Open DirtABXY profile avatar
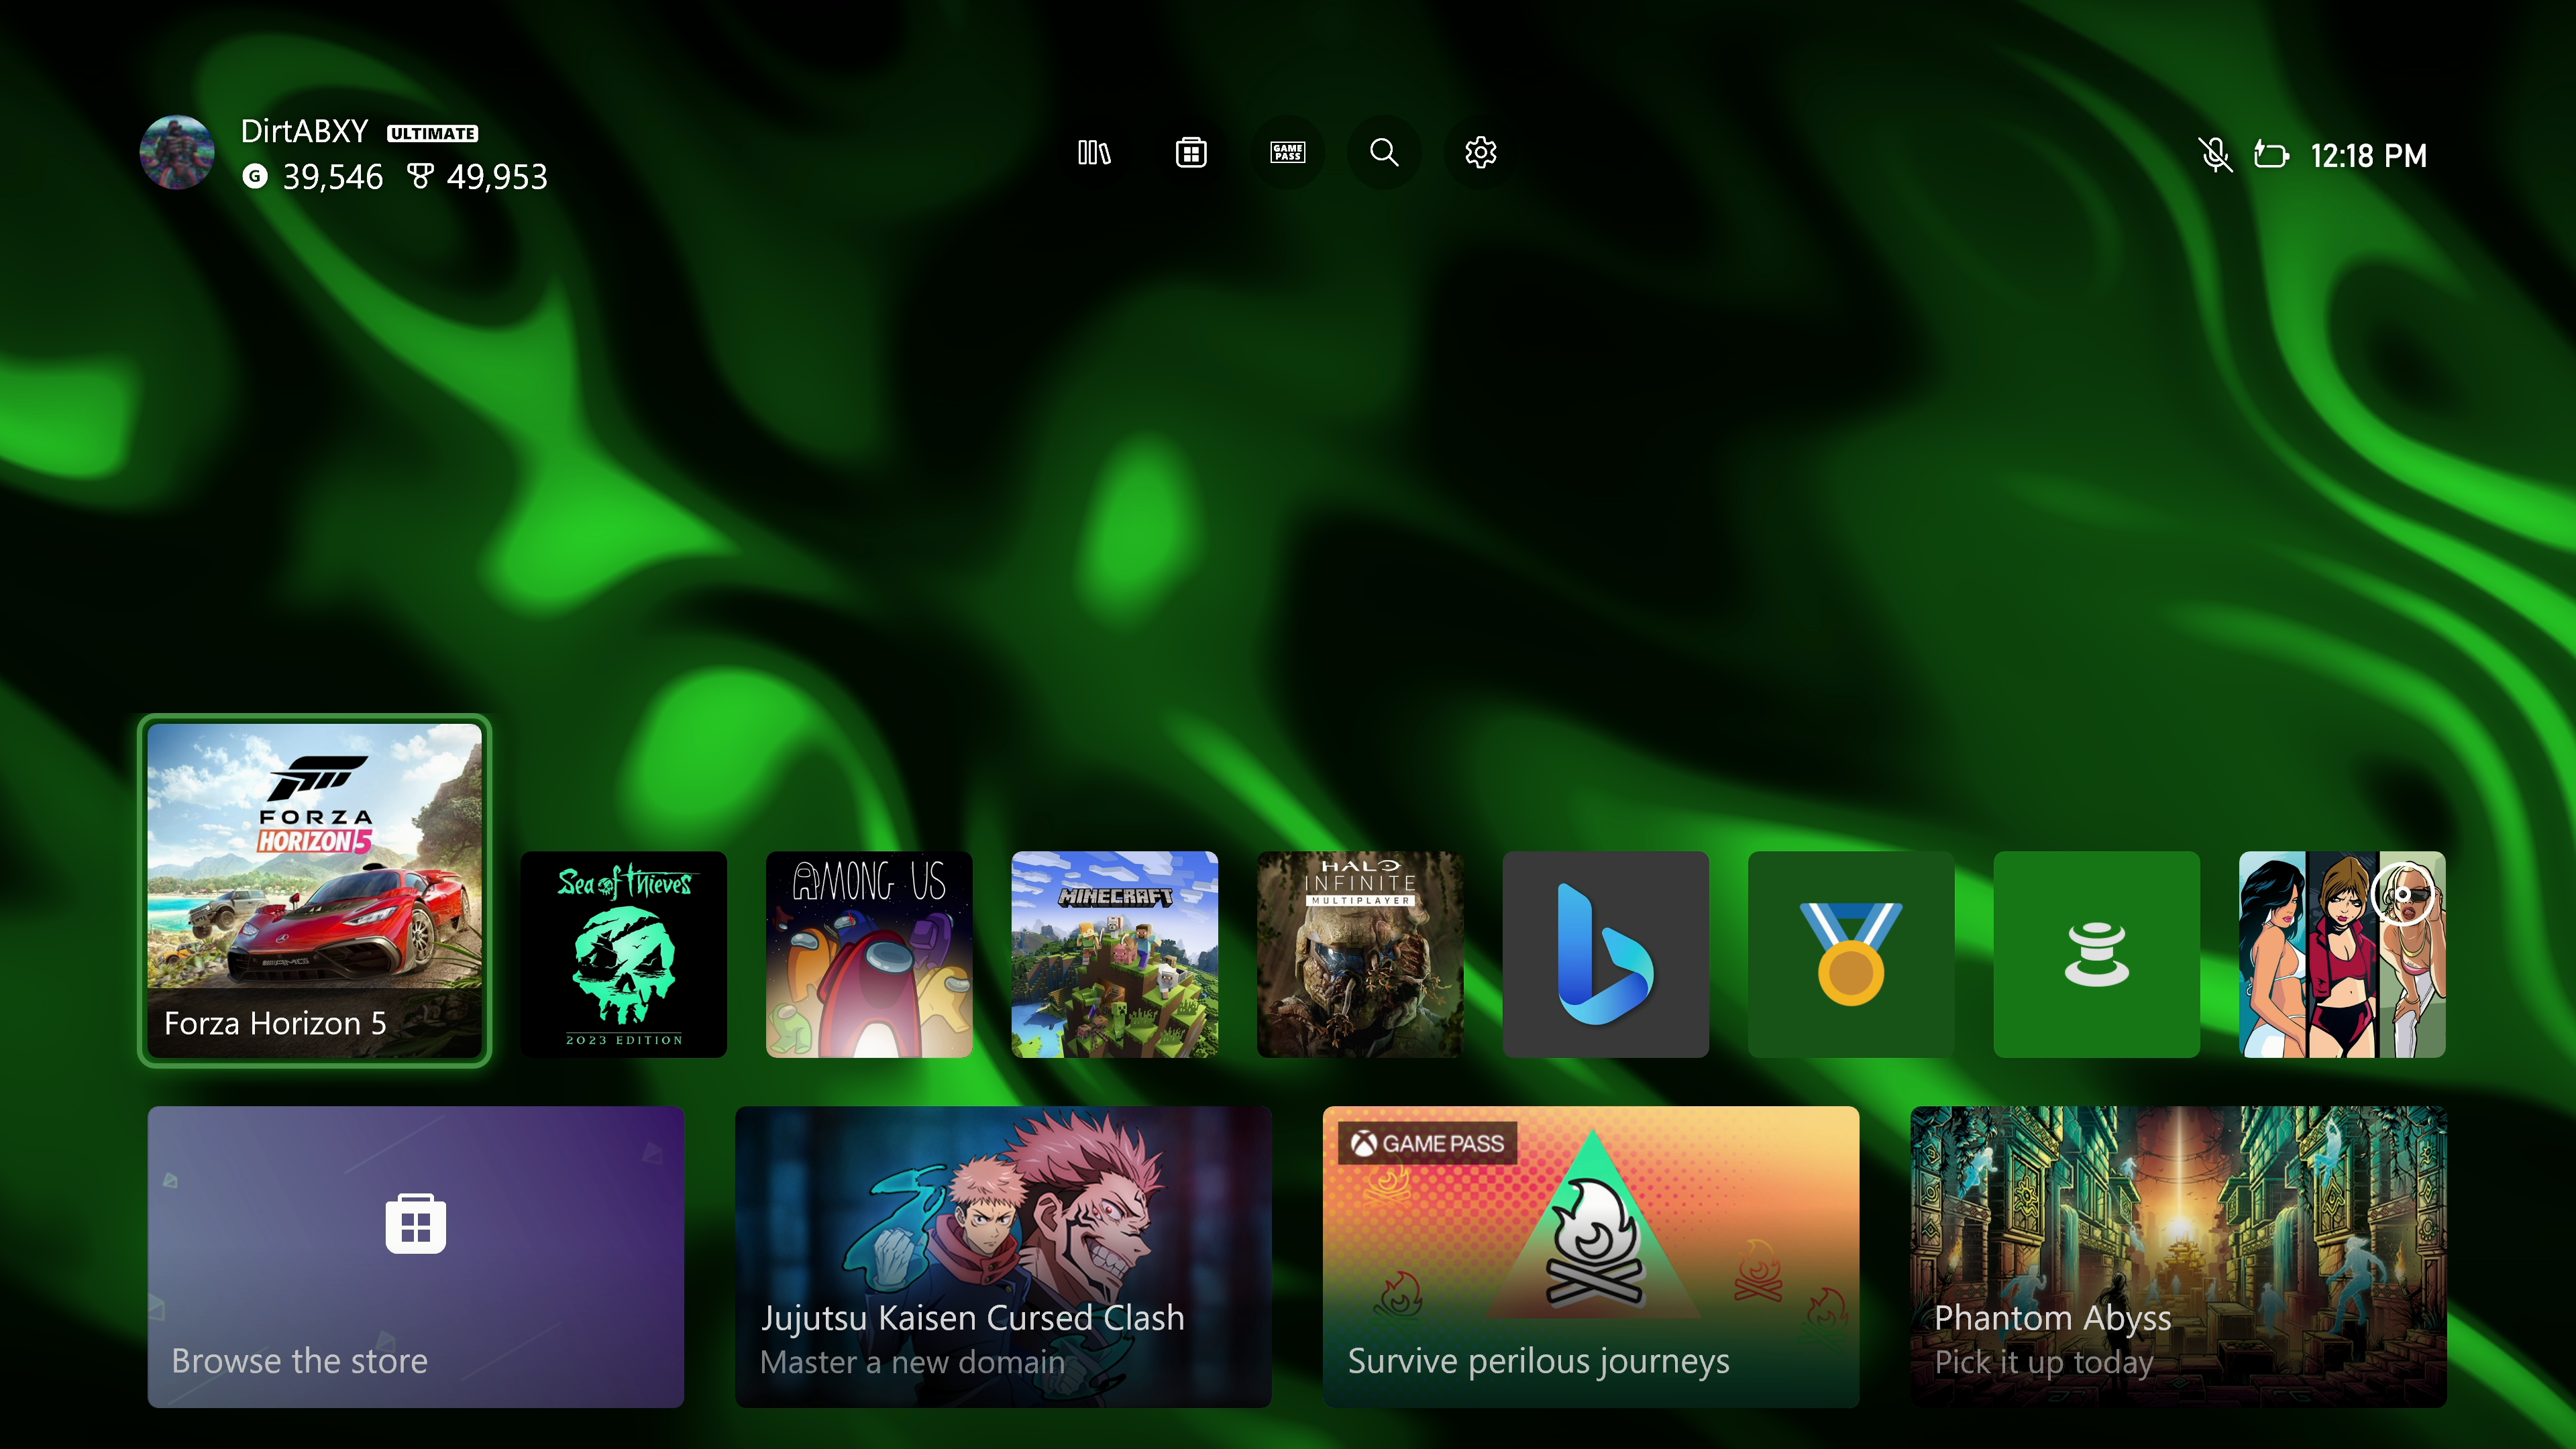Image resolution: width=2576 pixels, height=1449 pixels. 177,153
